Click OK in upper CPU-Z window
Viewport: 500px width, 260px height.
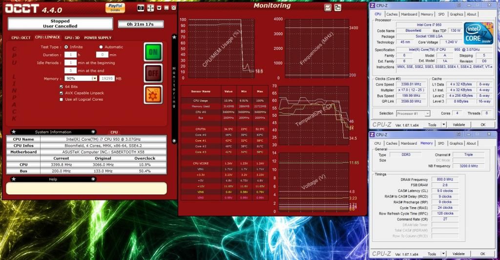pyautogui.click(x=483, y=125)
